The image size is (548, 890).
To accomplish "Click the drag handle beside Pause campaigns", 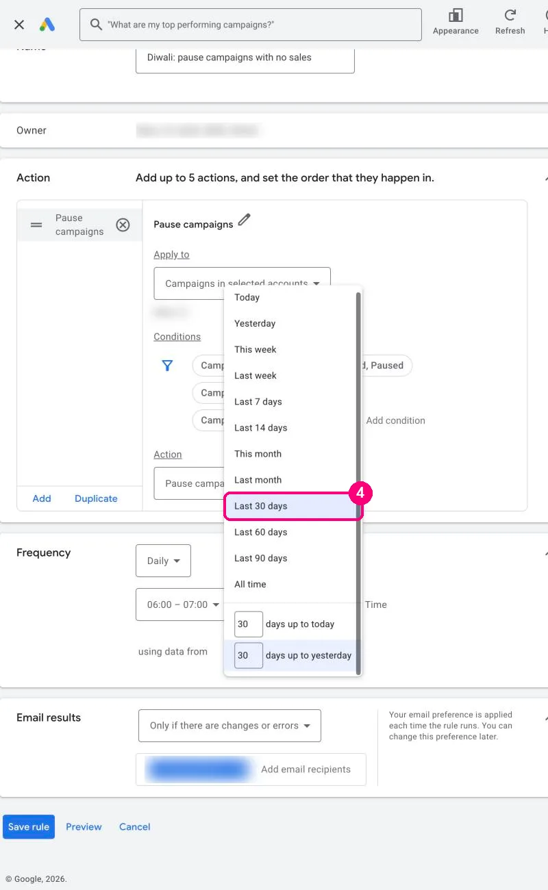I will pyautogui.click(x=36, y=225).
